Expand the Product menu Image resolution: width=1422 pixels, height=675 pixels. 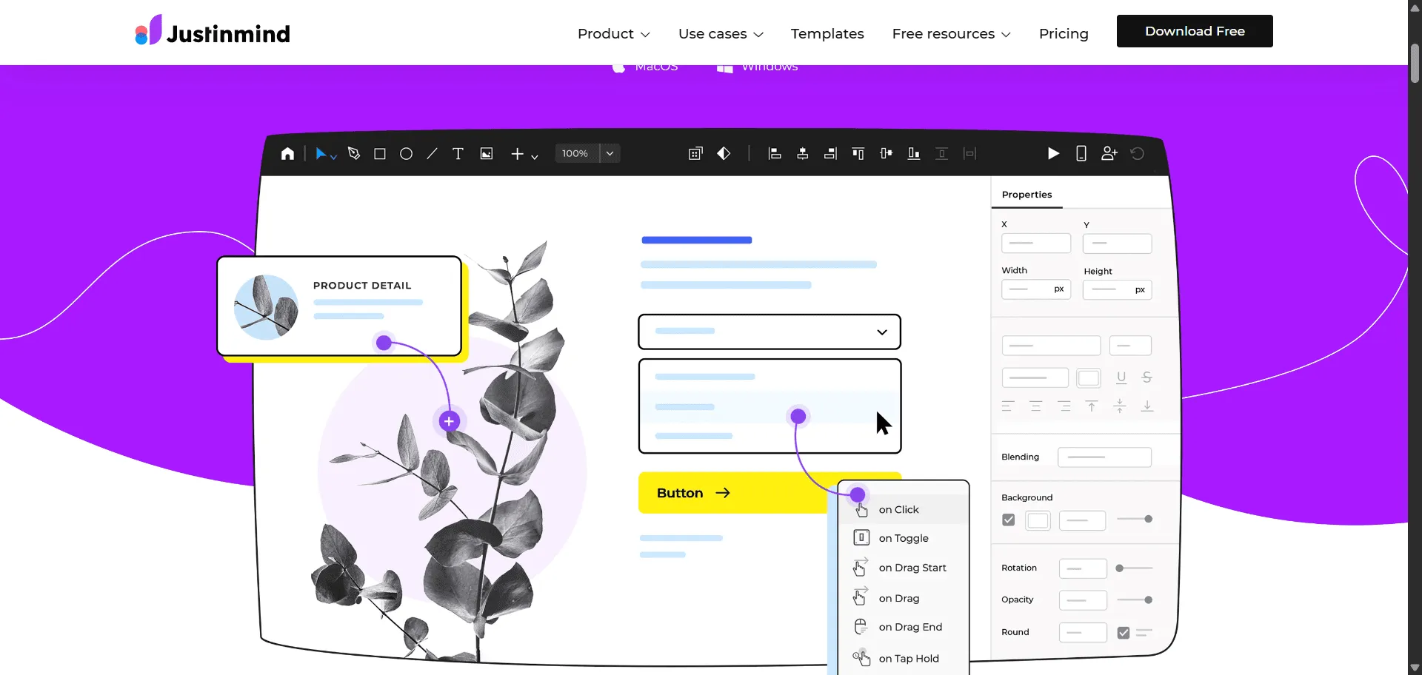(613, 34)
